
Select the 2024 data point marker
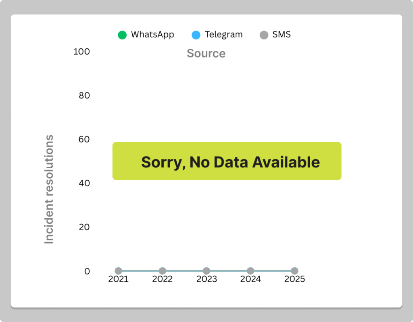[250, 271]
